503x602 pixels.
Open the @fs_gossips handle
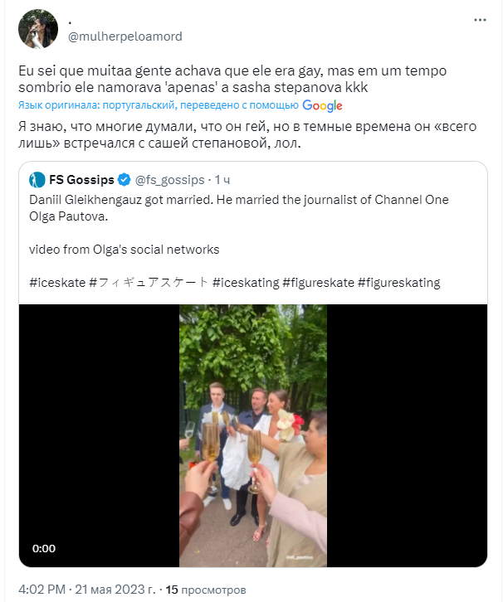pyautogui.click(x=170, y=180)
